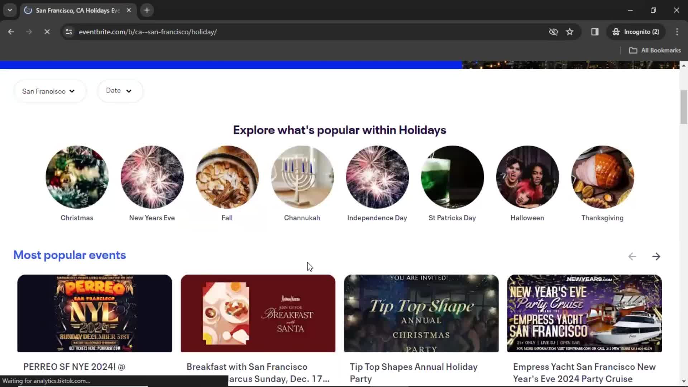The width and height of the screenshot is (688, 387).
Task: Go back with the browser back arrow
Action: coord(11,32)
